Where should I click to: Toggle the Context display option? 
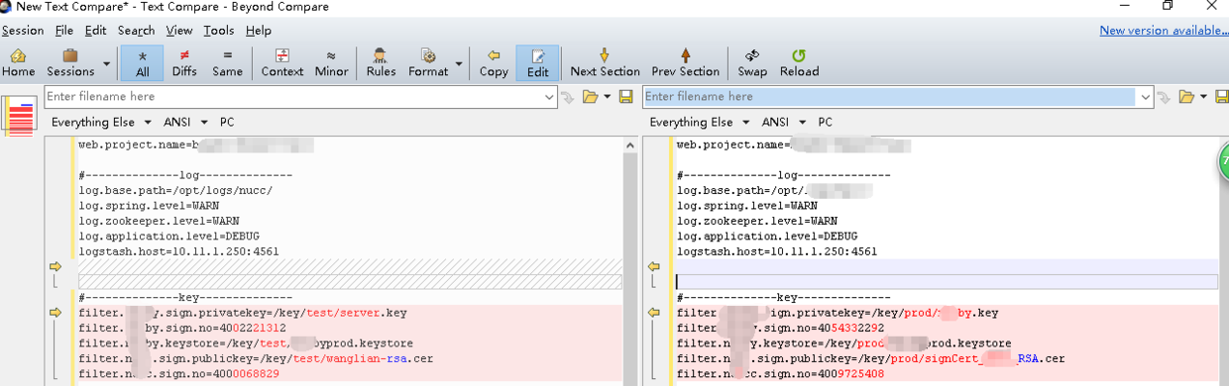pyautogui.click(x=282, y=62)
